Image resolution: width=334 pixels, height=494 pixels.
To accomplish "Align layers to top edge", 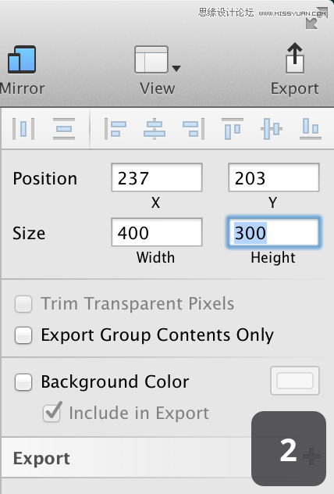I will (x=233, y=128).
